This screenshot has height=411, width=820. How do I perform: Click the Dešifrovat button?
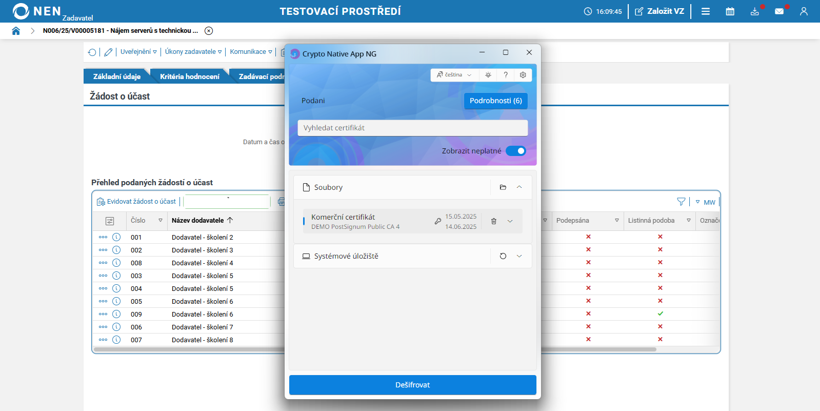click(x=413, y=385)
